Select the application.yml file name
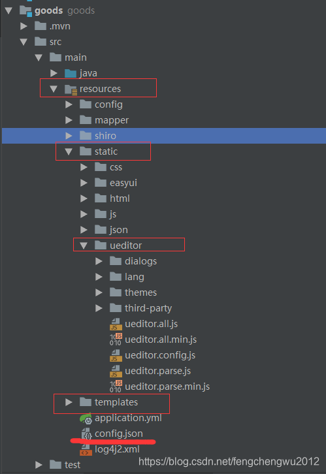 coord(128,418)
